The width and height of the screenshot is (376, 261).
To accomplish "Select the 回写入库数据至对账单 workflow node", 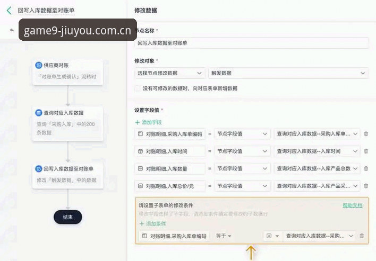I will point(68,176).
